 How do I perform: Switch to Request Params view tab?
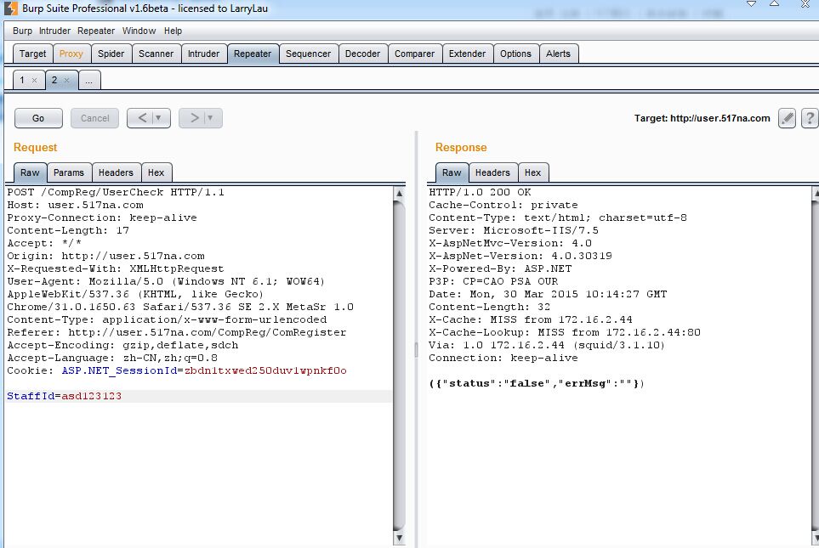[69, 172]
